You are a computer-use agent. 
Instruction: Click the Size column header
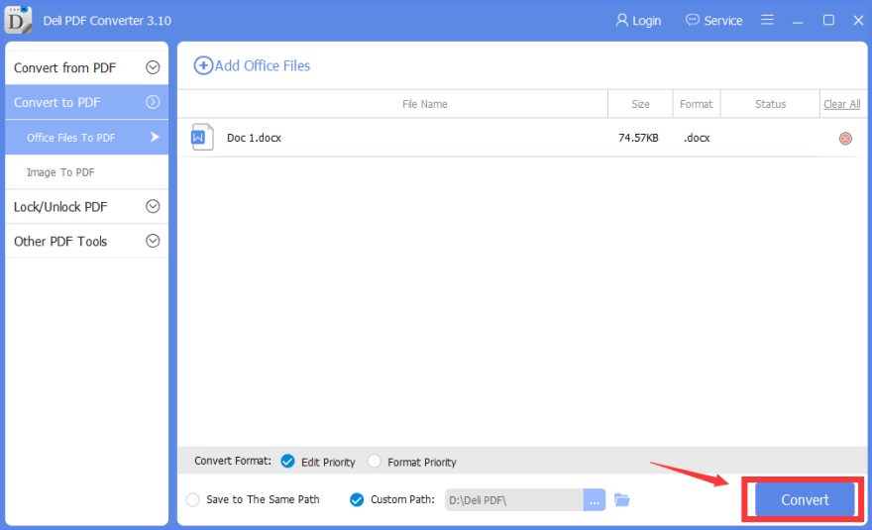(640, 104)
